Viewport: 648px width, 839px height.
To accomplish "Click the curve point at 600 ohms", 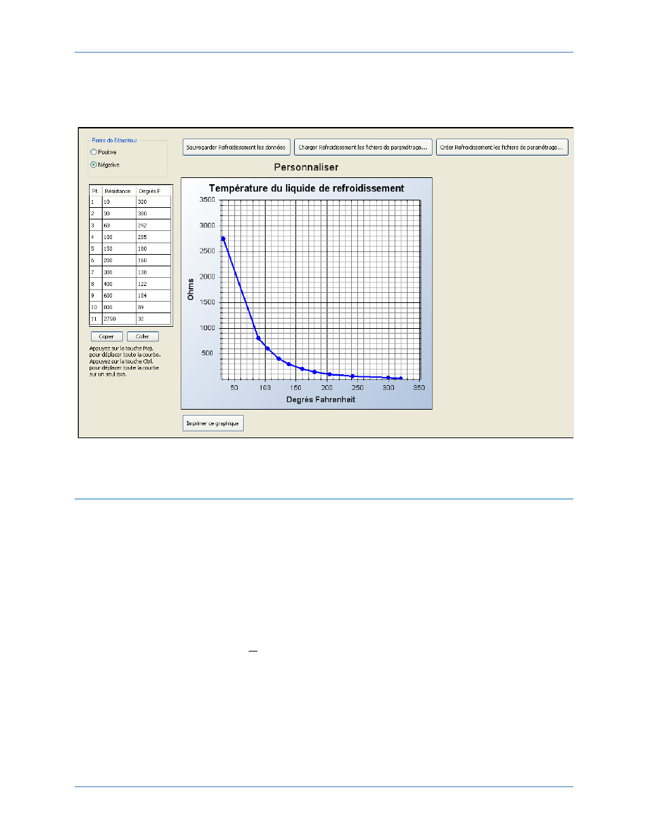I will click(268, 349).
